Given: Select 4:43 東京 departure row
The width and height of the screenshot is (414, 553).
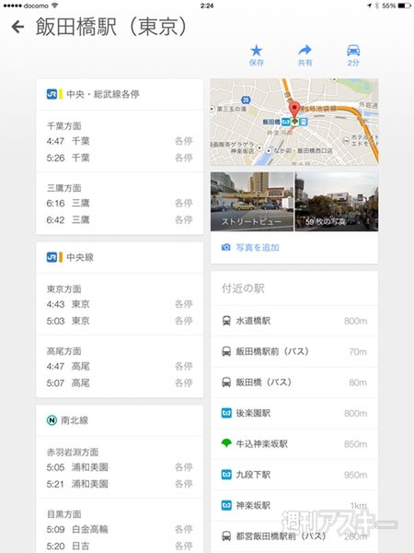Looking at the screenshot, I should (x=120, y=304).
